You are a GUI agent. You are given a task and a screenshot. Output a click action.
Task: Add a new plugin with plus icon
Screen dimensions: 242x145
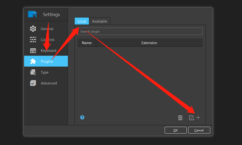(198, 118)
